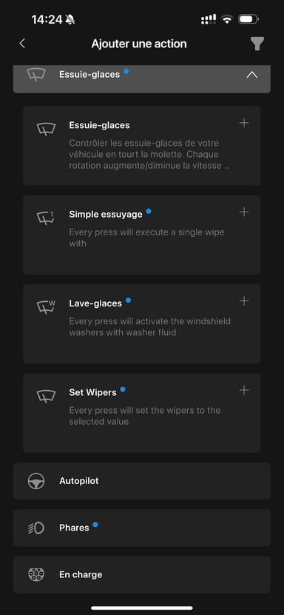Add the Essuie-glaces action with plus
The width and height of the screenshot is (284, 615).
point(243,123)
